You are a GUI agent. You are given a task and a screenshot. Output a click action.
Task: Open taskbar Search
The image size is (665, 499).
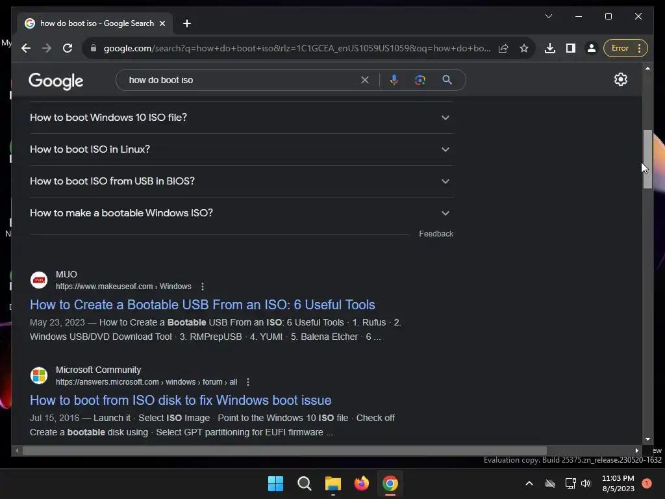pos(304,483)
